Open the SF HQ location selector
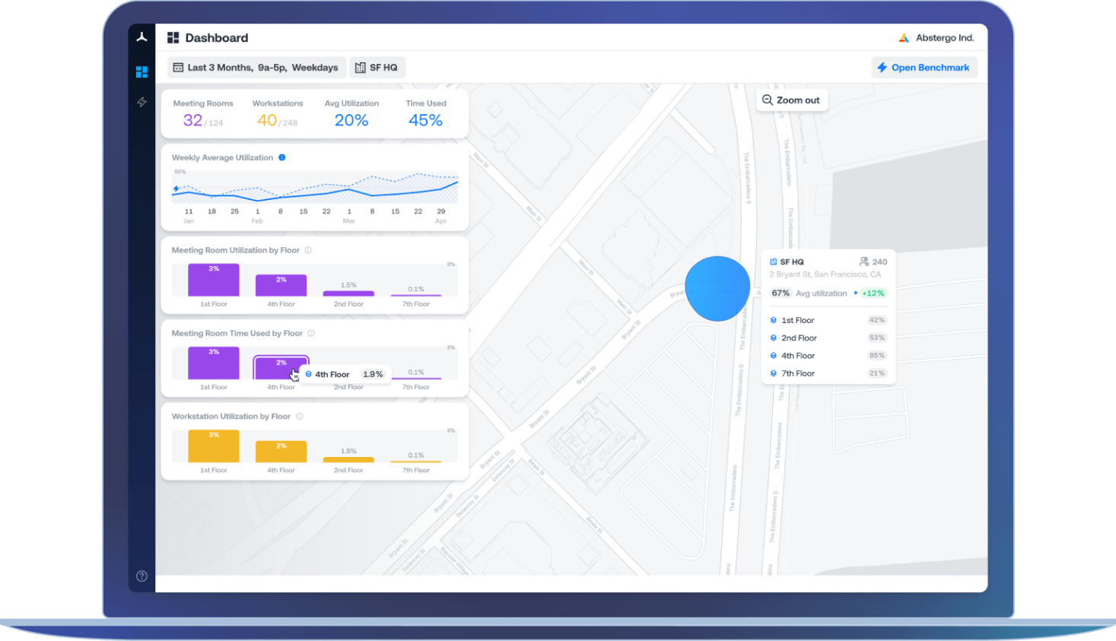 pos(377,67)
